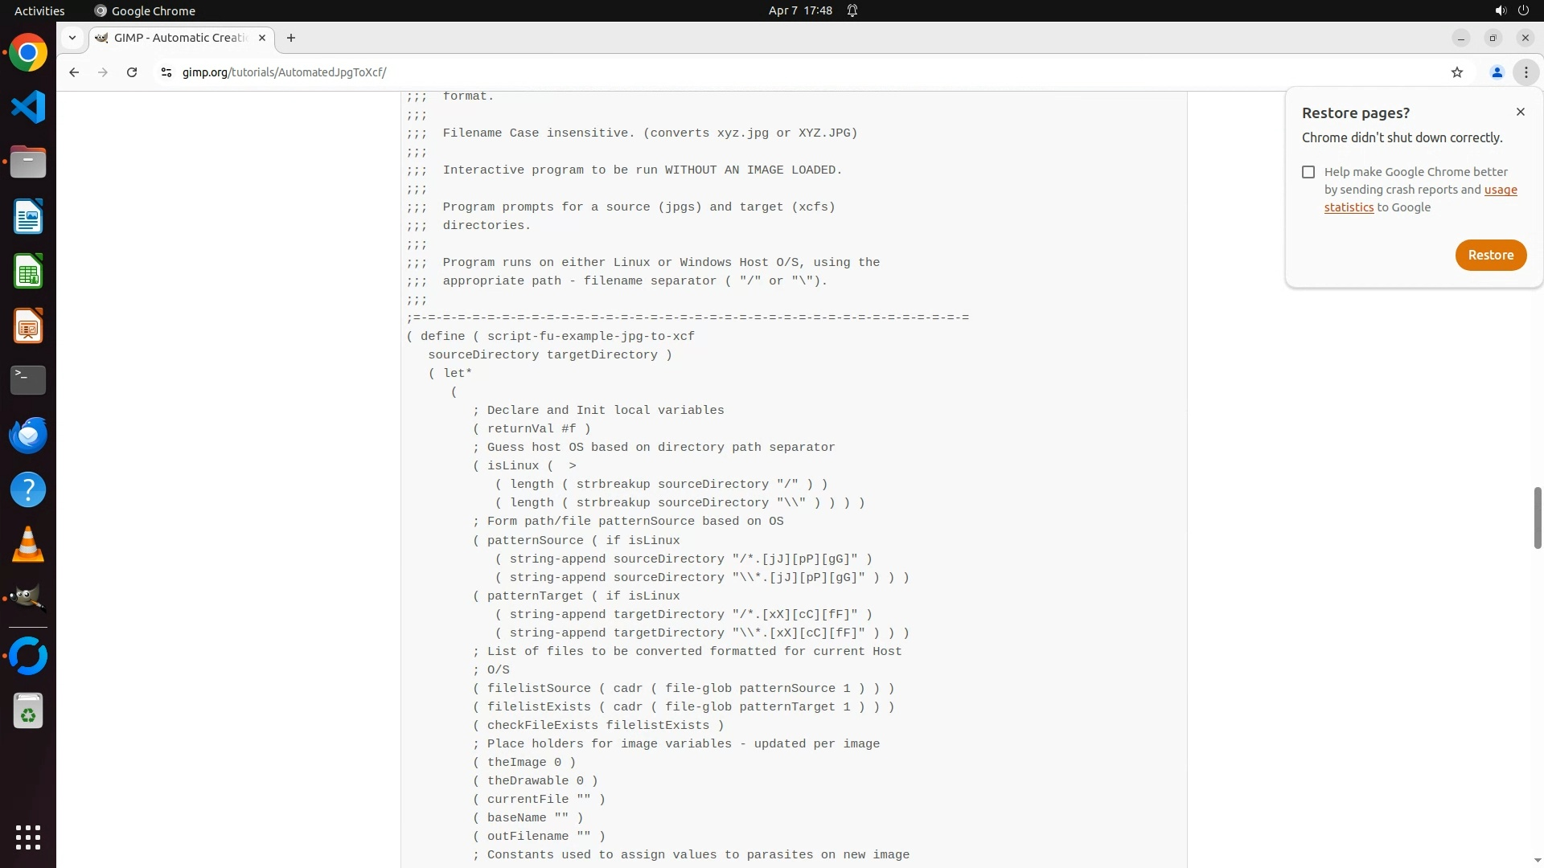Image resolution: width=1544 pixels, height=868 pixels.
Task: Click the page vertical scrollbar thumb
Action: coord(1537,518)
